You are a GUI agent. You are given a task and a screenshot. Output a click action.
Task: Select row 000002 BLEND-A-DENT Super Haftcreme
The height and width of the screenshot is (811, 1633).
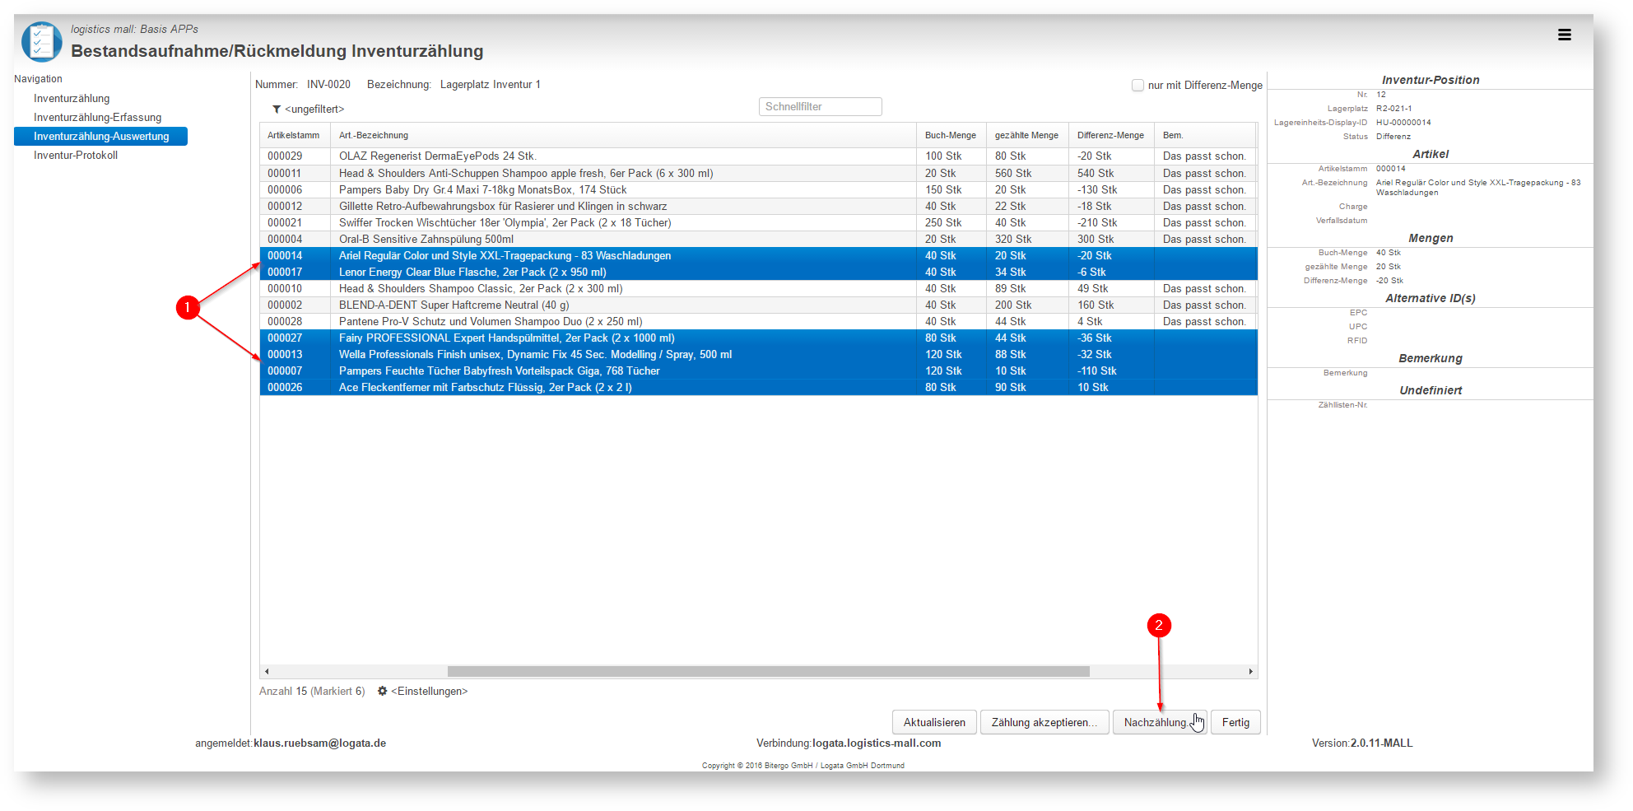tap(758, 305)
